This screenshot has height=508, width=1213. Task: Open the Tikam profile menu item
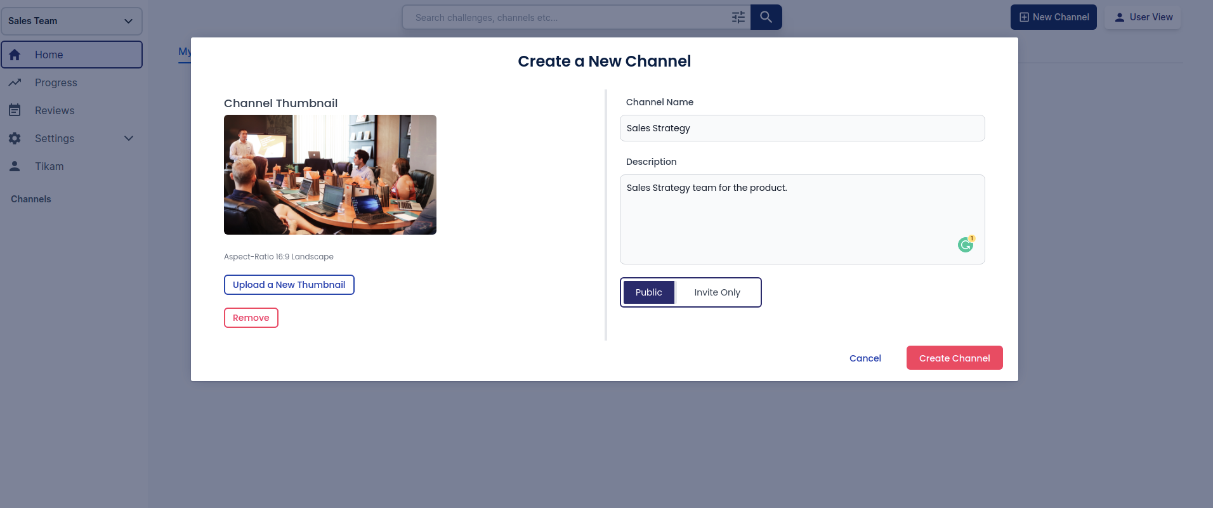pyautogui.click(x=72, y=166)
